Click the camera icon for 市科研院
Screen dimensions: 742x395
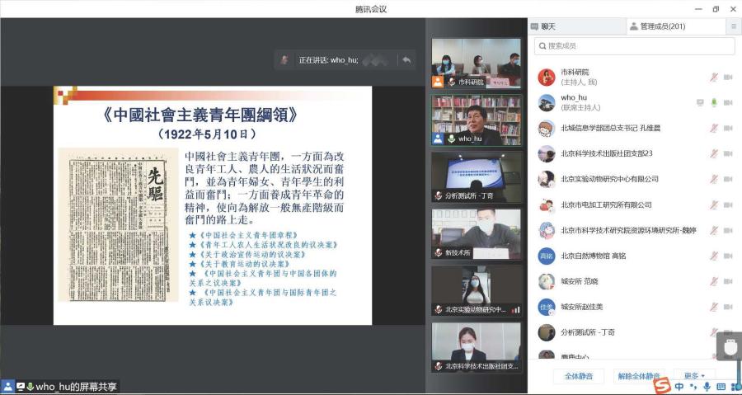728,77
